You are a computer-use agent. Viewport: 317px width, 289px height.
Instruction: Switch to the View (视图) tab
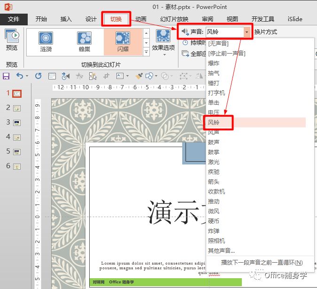point(232,19)
